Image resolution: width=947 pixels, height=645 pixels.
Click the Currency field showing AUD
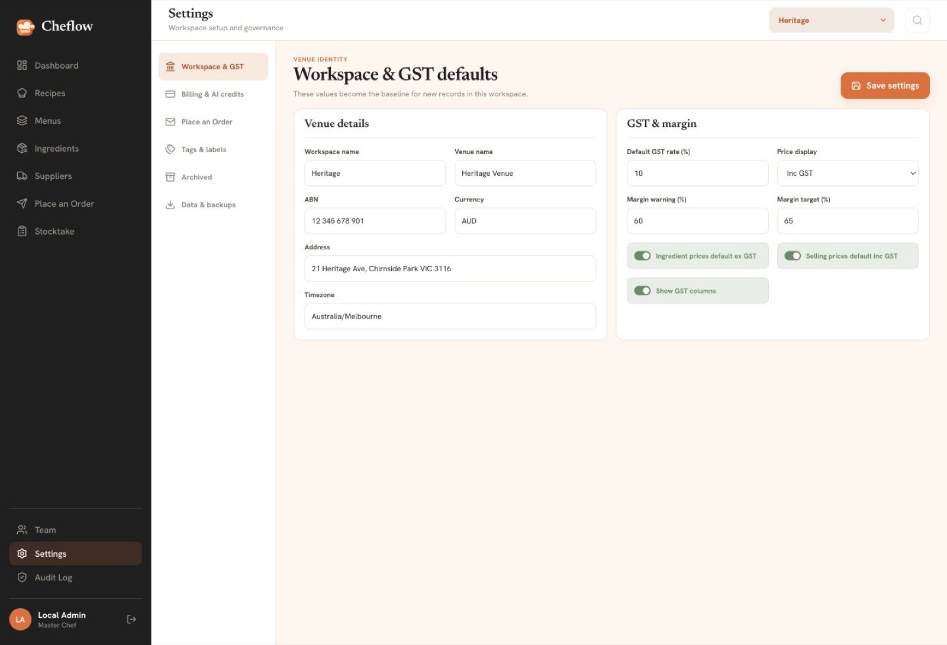point(525,221)
